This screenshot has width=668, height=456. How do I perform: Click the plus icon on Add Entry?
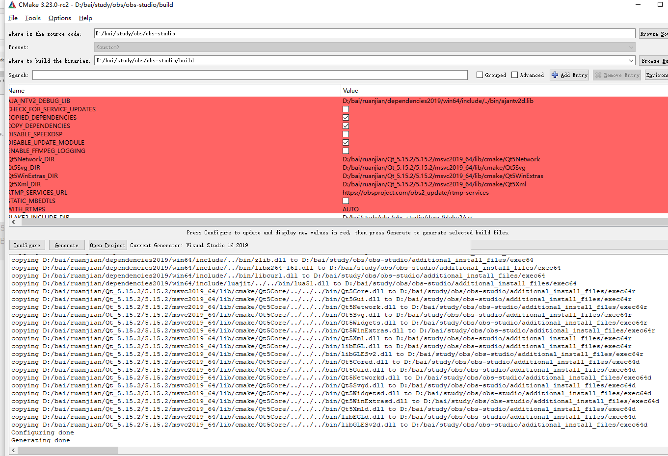point(555,75)
